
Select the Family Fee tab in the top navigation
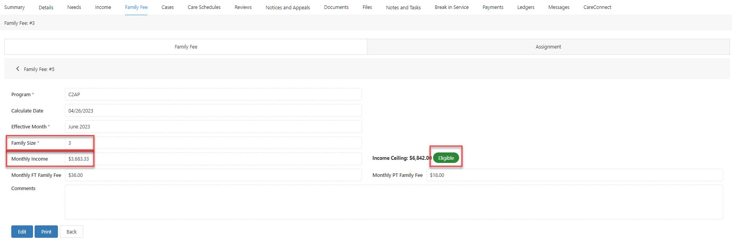point(136,7)
